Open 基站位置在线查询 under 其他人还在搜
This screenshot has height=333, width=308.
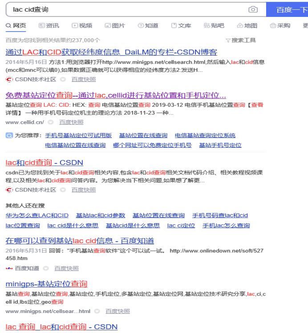tap(158, 215)
